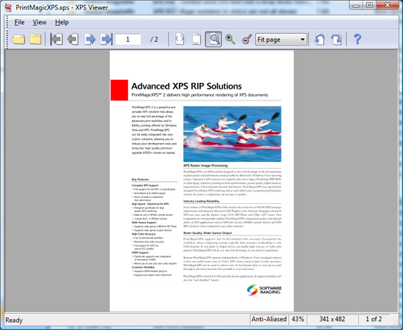Minimize the XPS Viewer window

356,6
